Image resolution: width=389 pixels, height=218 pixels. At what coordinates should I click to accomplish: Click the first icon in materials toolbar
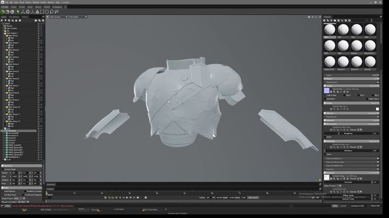[324, 21]
